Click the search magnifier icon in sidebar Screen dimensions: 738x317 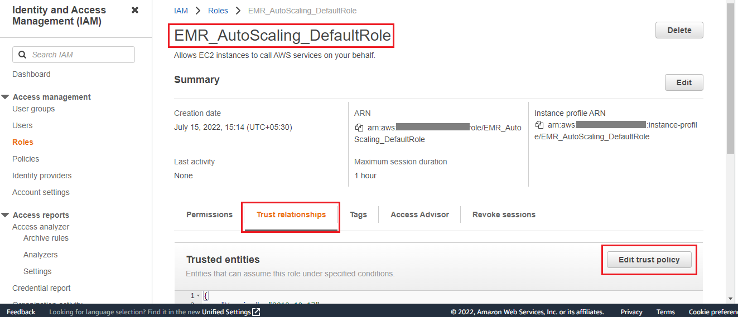tap(22, 55)
